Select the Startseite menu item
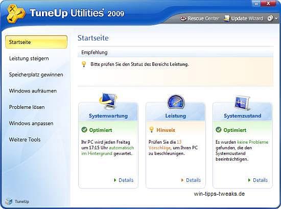 [36, 42]
